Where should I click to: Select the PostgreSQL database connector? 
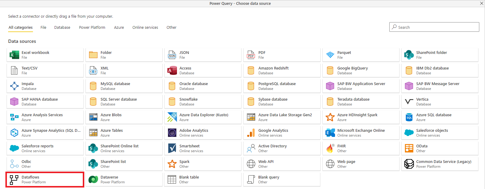point(282,86)
